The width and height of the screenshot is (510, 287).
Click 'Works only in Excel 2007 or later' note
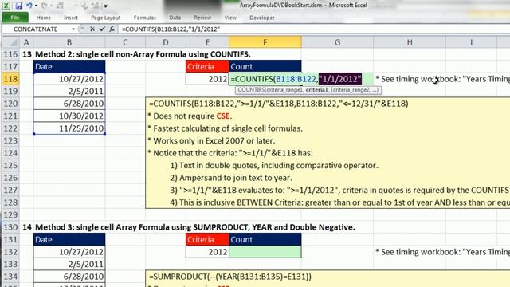[x=211, y=140]
